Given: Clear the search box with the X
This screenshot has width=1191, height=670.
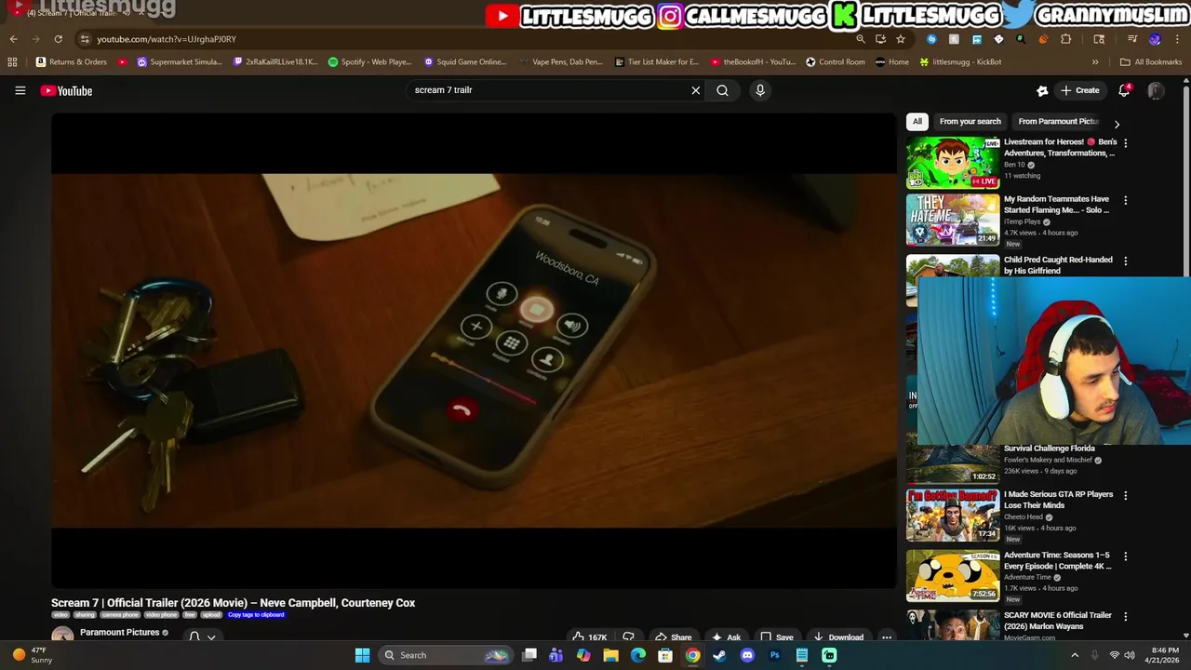Looking at the screenshot, I should tap(695, 90).
